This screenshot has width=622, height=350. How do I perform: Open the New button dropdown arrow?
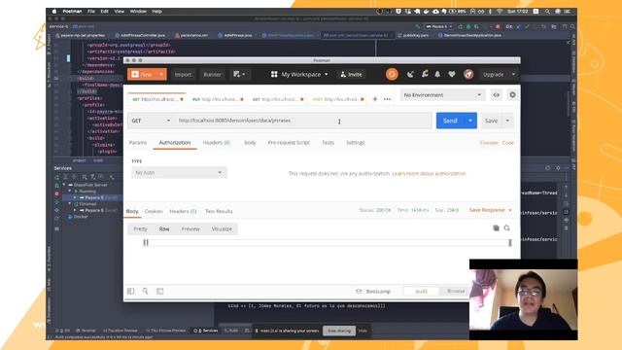[x=161, y=74]
